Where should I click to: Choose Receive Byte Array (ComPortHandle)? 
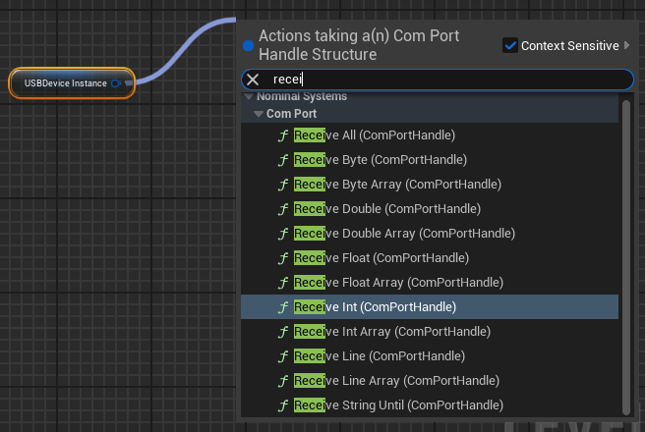click(397, 185)
